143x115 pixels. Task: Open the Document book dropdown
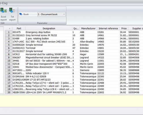(x=51, y=14)
